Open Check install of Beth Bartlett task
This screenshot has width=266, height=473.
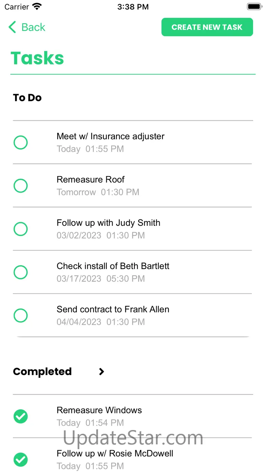pyautogui.click(x=132, y=272)
